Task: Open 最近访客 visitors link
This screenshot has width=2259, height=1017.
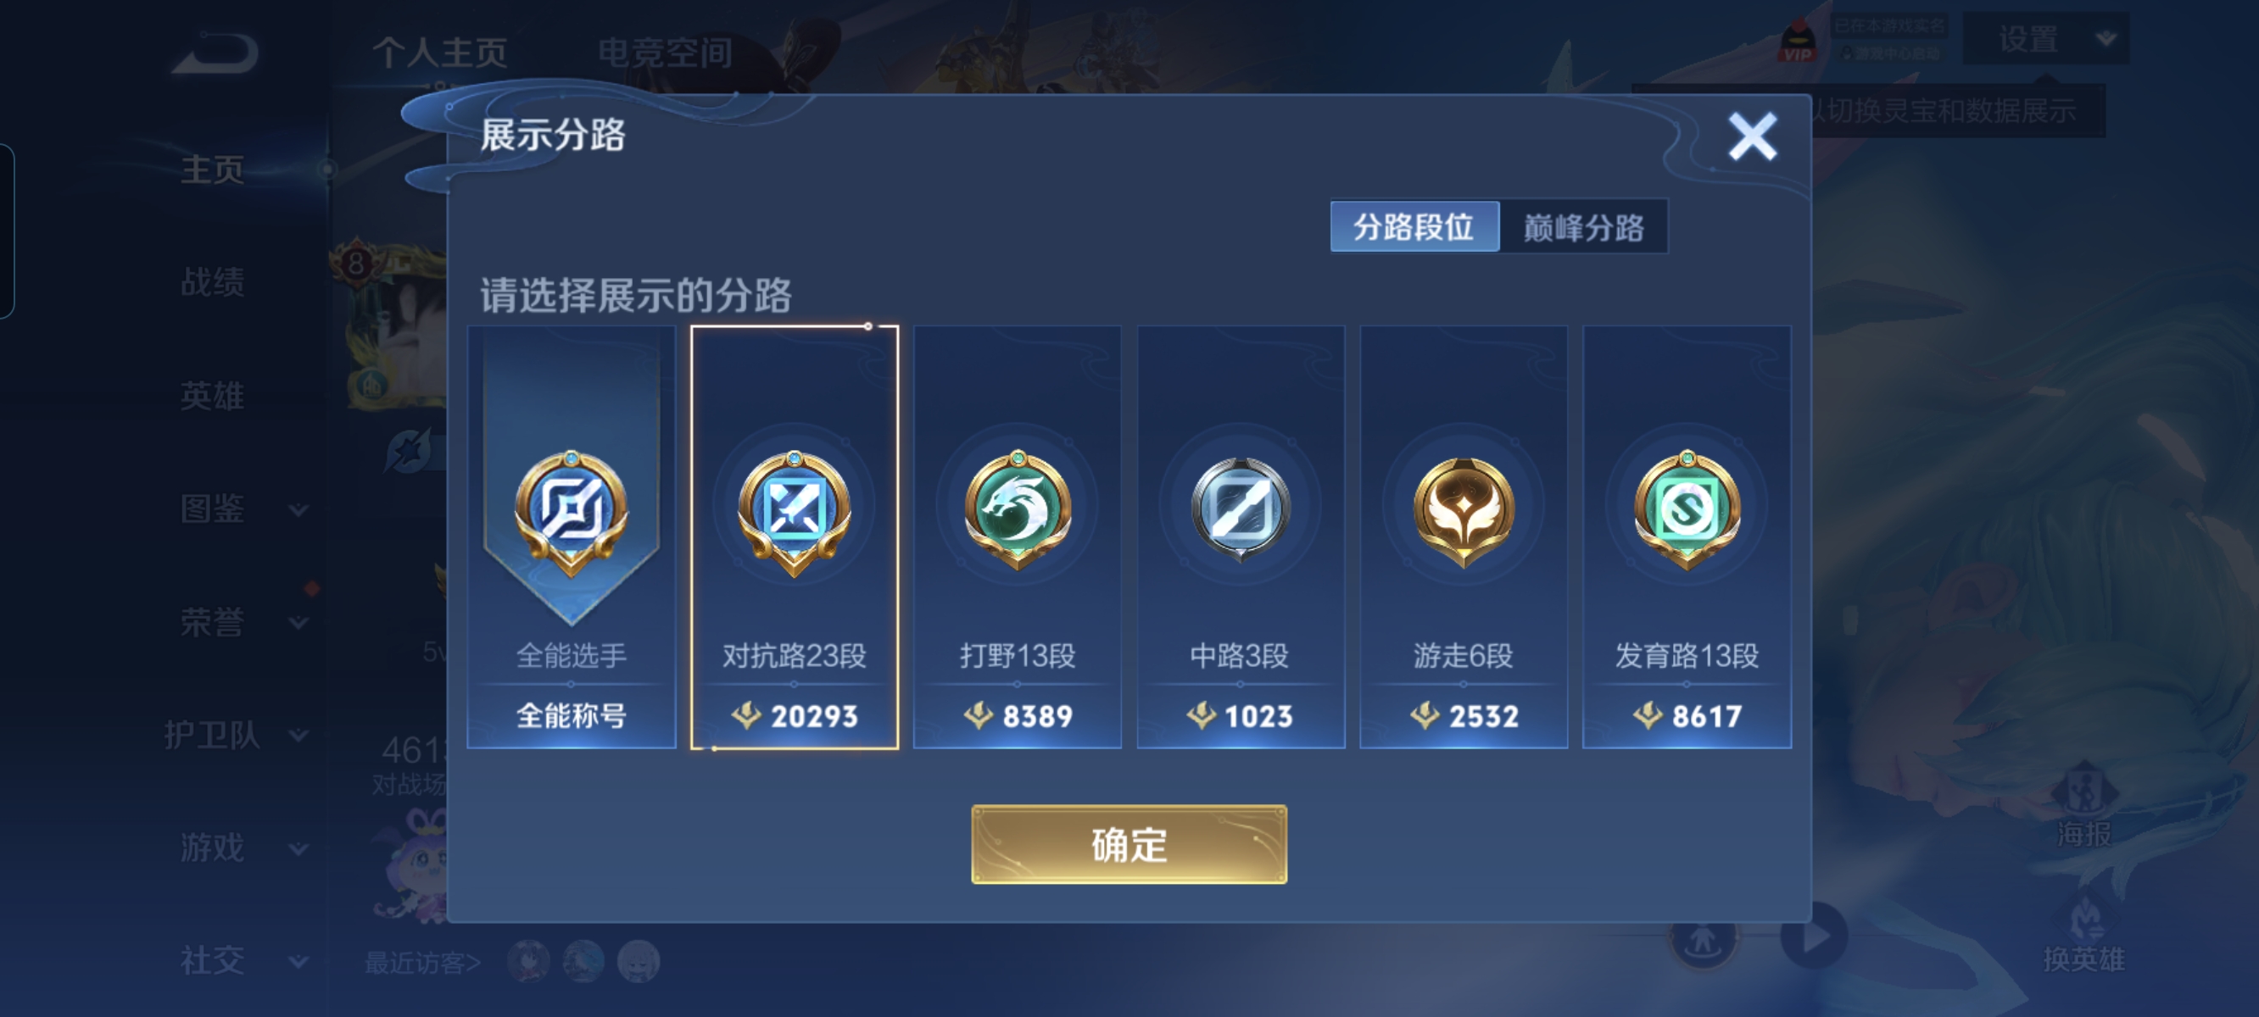Action: pos(422,963)
